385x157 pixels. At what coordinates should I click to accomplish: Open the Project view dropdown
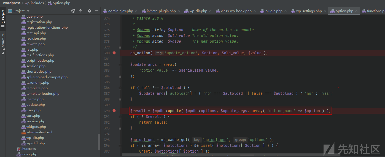click(x=28, y=11)
